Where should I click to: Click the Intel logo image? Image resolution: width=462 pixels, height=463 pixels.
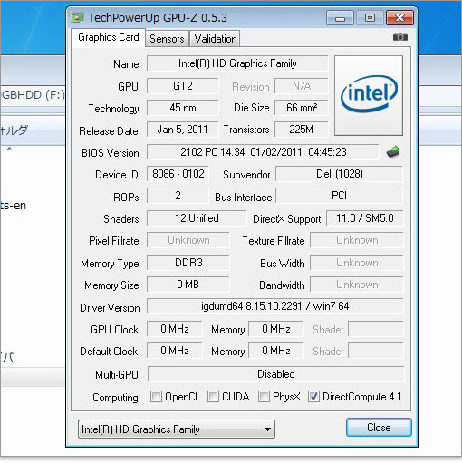pyautogui.click(x=369, y=95)
